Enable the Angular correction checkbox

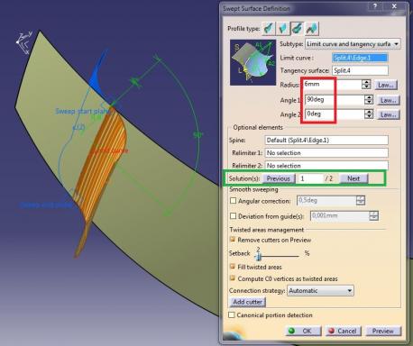pyautogui.click(x=233, y=201)
